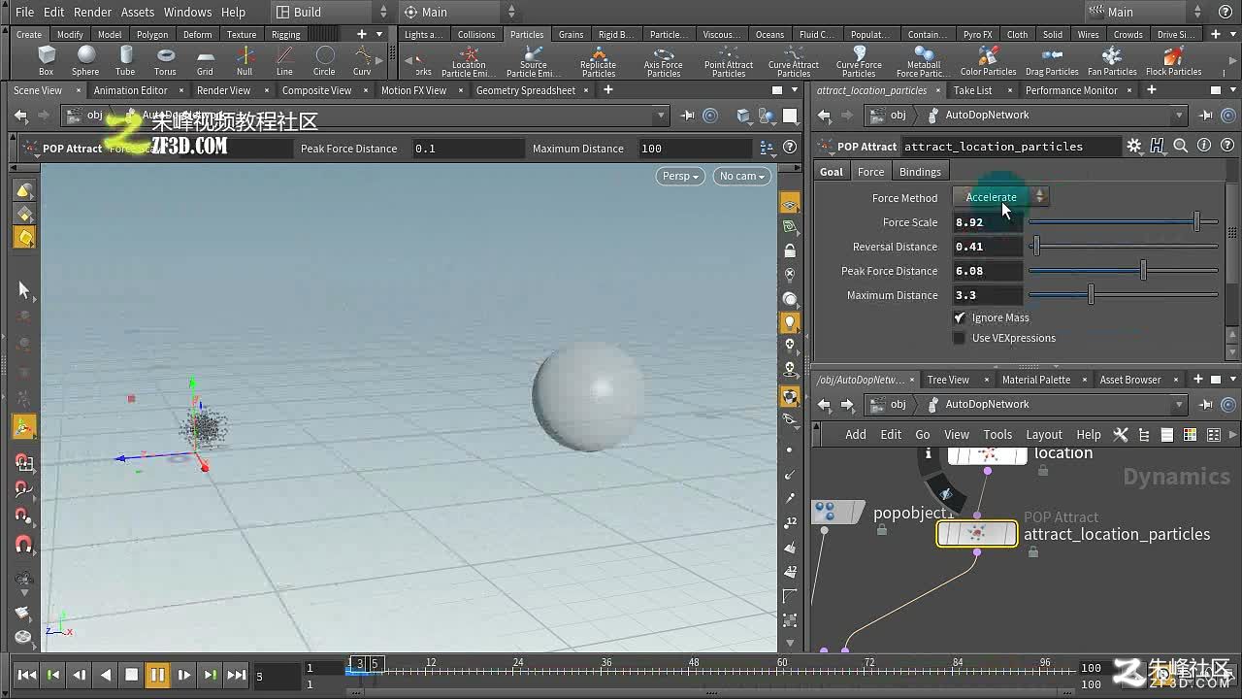Select the Box shelf tool

46,60
